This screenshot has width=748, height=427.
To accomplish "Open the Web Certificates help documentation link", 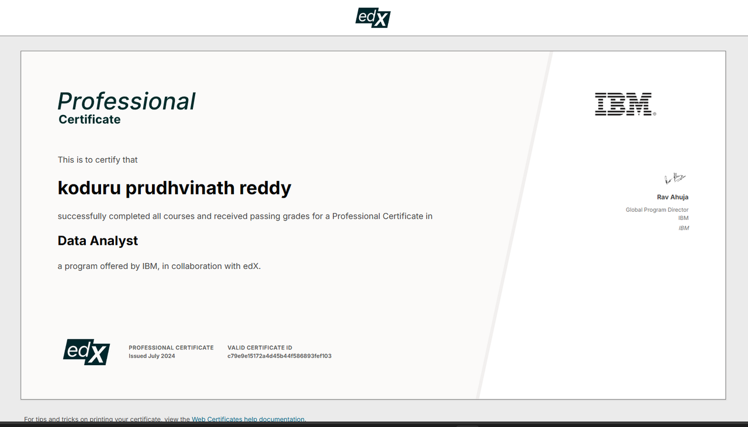I will [248, 419].
